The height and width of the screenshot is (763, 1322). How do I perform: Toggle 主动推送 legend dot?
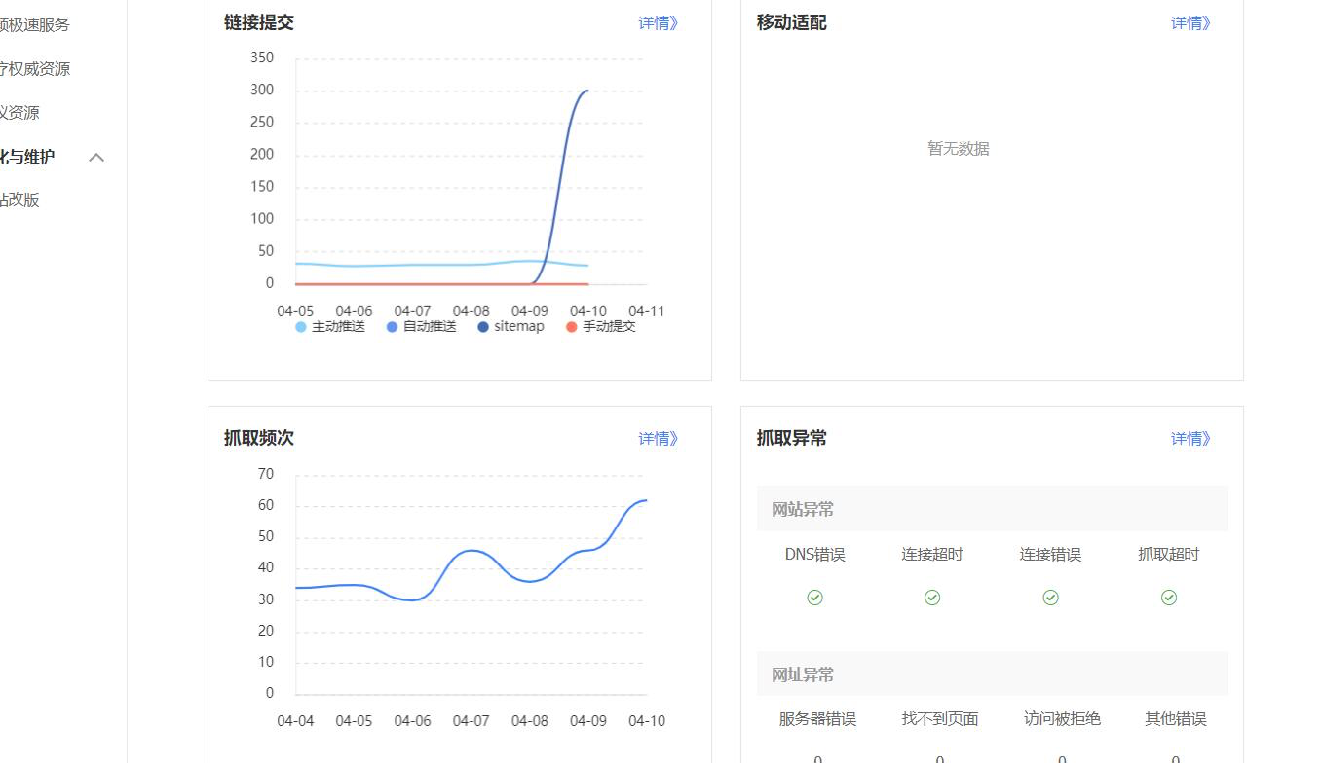point(301,327)
